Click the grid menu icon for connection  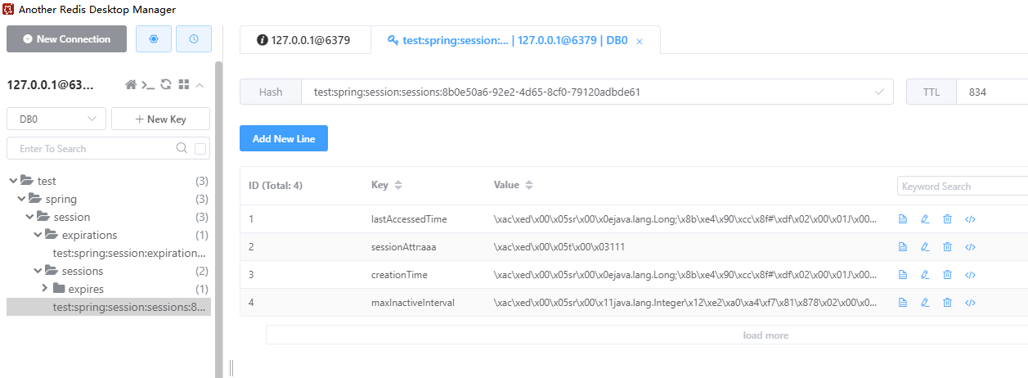coord(183,84)
